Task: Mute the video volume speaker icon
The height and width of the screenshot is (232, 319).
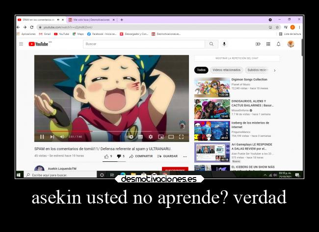Action: [x=62, y=137]
